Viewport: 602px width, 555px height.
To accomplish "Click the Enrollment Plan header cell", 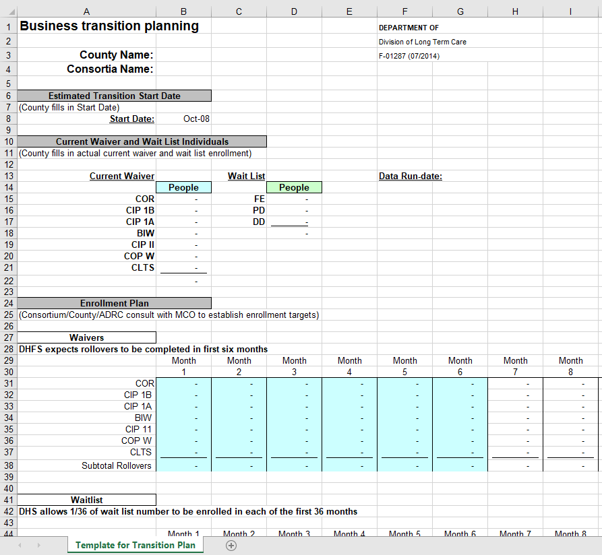I will tap(115, 303).
